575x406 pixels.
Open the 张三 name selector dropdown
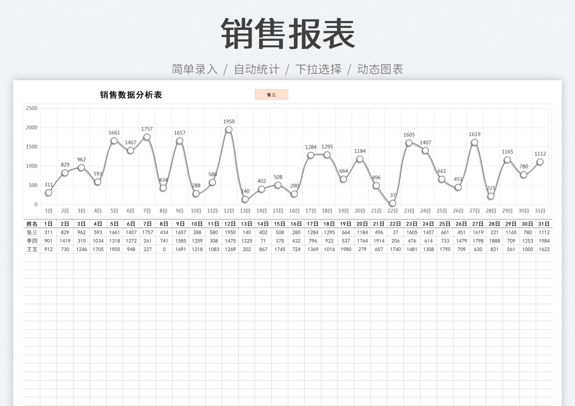point(272,94)
